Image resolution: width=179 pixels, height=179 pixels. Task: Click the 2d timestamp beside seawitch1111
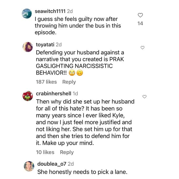click(70, 12)
